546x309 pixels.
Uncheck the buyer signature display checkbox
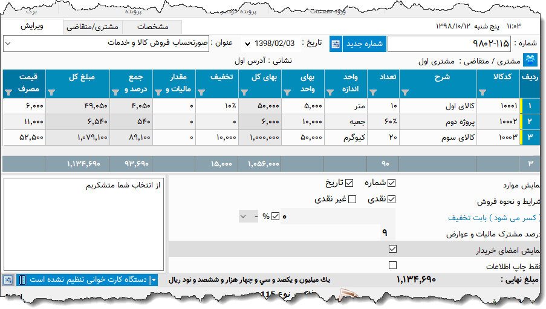tap(393, 249)
